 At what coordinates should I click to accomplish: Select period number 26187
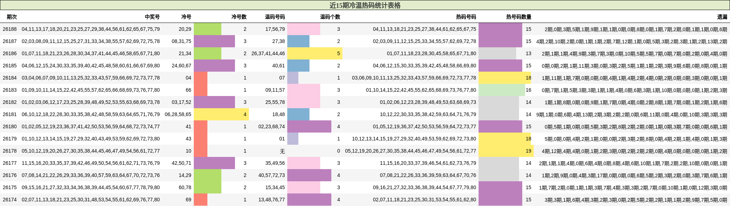pyautogui.click(x=10, y=41)
